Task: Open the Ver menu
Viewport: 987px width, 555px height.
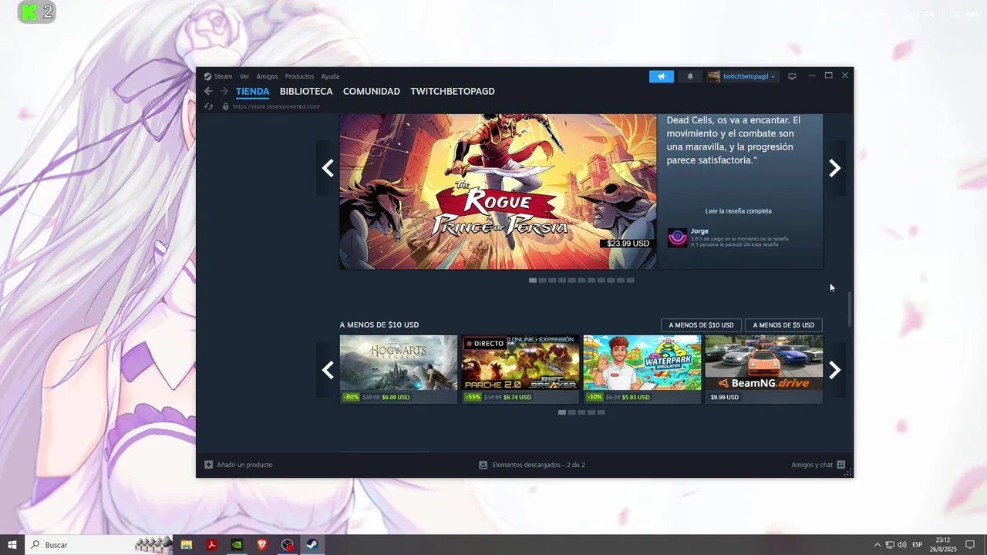Action: pos(244,76)
